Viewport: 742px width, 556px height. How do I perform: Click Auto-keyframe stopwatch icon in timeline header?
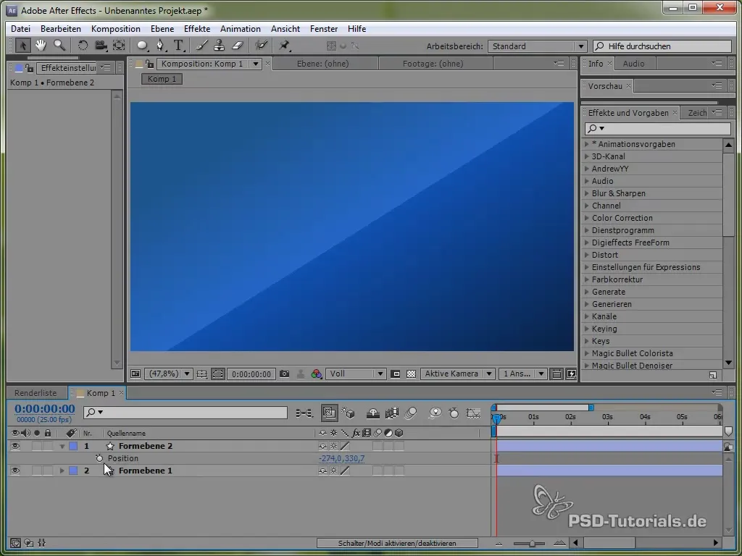point(454,413)
